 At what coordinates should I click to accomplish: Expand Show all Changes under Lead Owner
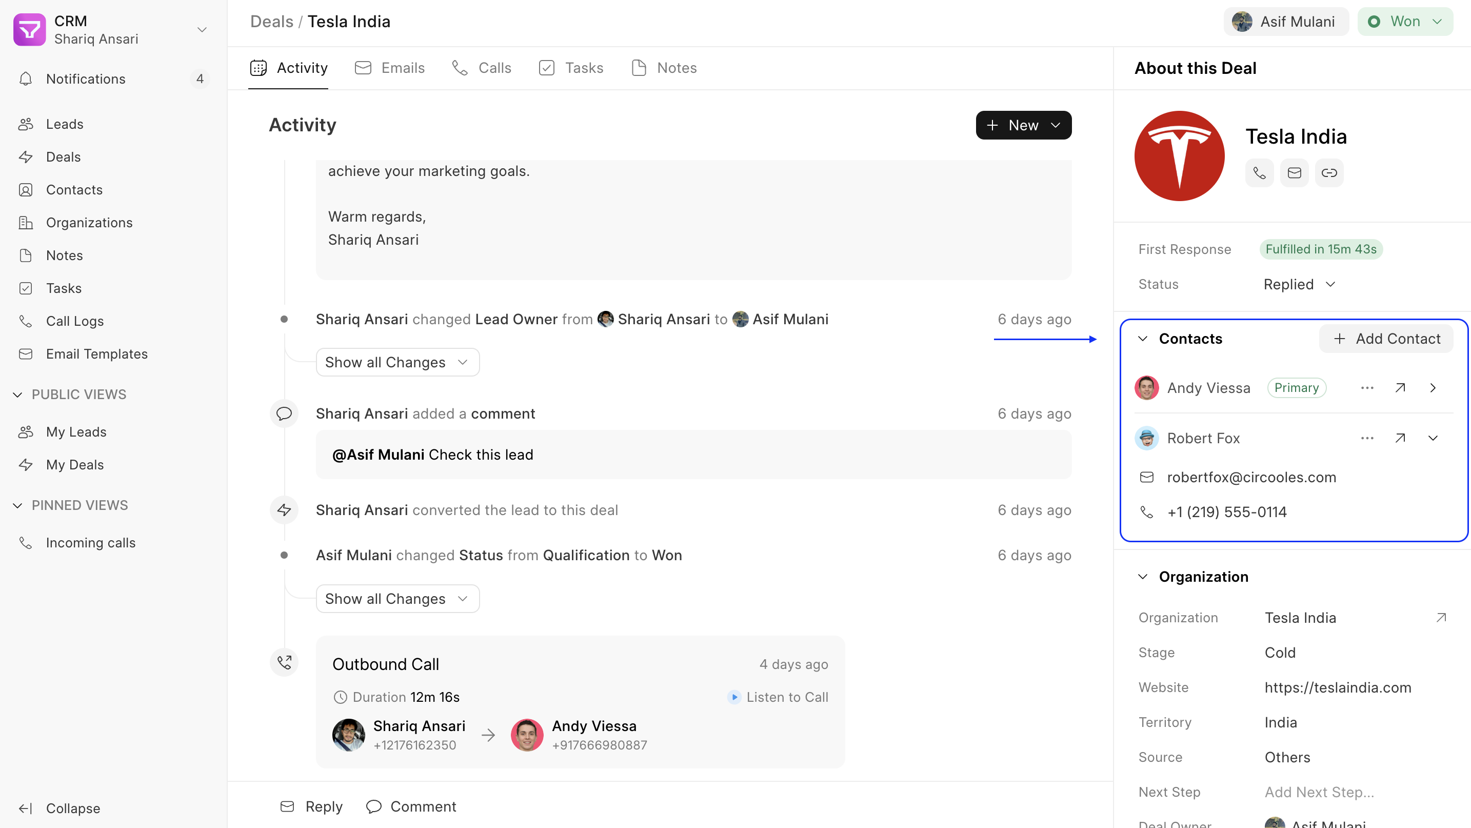(397, 363)
